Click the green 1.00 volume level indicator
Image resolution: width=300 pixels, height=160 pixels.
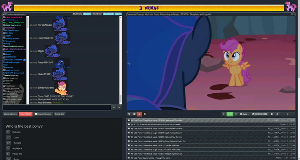[230, 114]
